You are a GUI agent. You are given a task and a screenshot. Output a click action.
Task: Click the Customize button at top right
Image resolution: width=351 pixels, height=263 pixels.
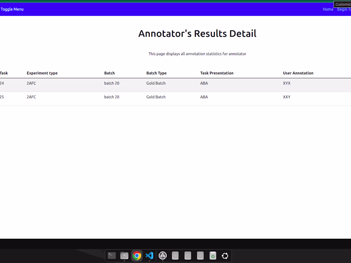[342, 4]
